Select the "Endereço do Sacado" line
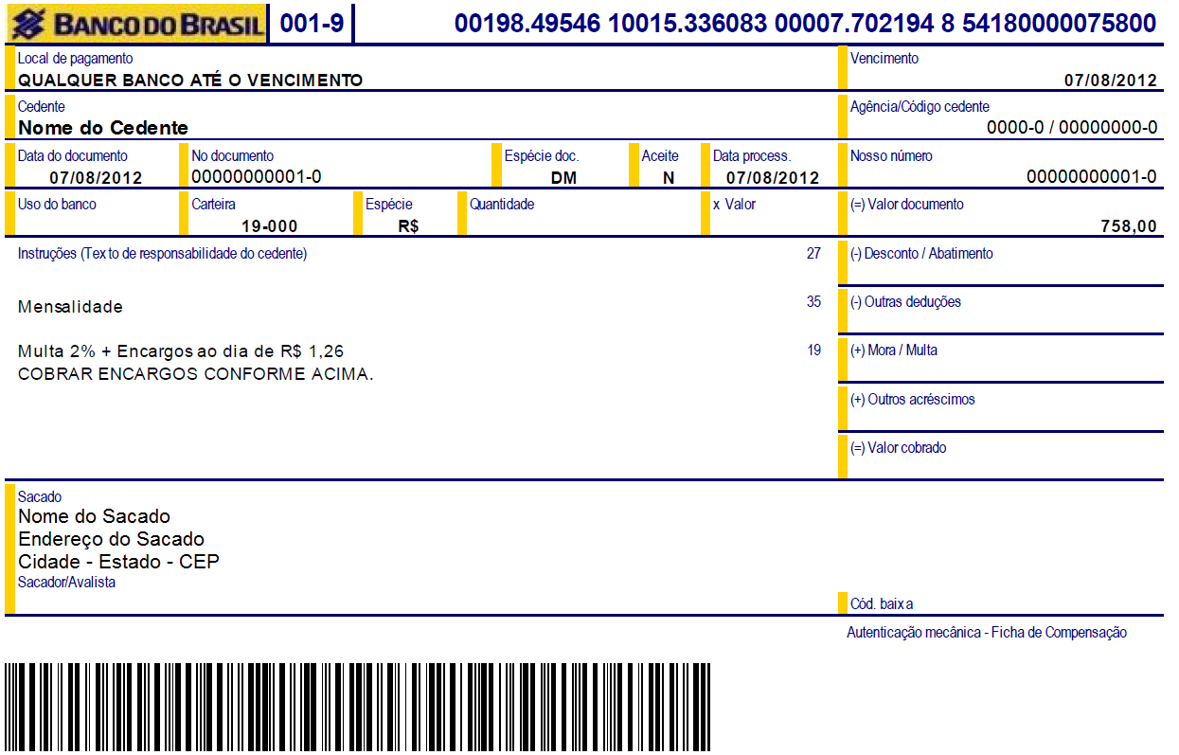Image resolution: width=1179 pixels, height=755 pixels. [x=111, y=539]
